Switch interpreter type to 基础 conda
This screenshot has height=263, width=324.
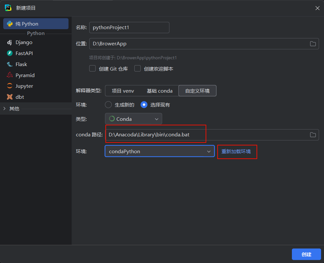click(160, 91)
